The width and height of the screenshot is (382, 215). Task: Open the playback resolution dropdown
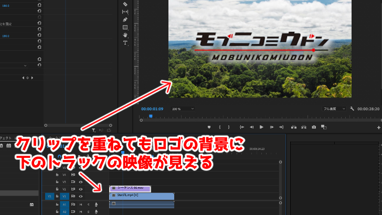coord(334,109)
